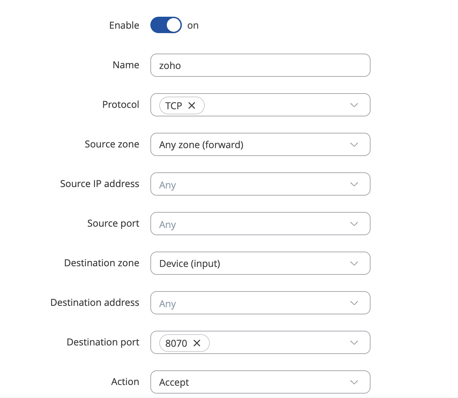Expand the Destination address chevron
The image size is (458, 398).
tap(354, 303)
